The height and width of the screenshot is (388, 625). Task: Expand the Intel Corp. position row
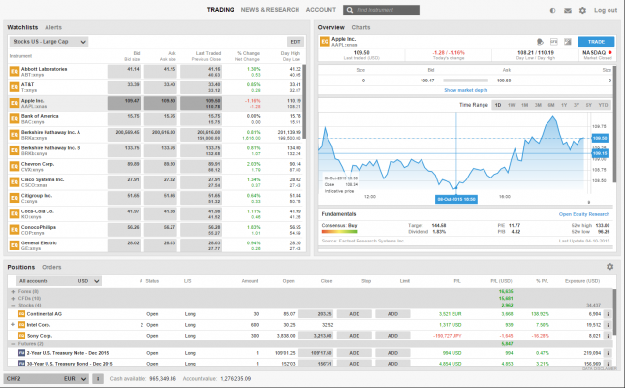coord(13,325)
